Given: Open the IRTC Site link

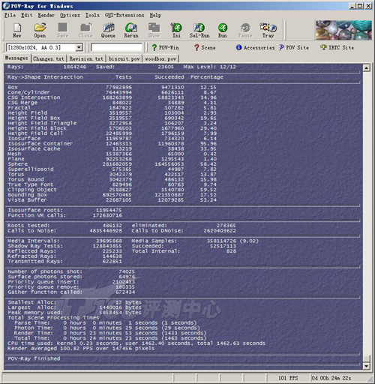Looking at the screenshot, I should (x=337, y=47).
